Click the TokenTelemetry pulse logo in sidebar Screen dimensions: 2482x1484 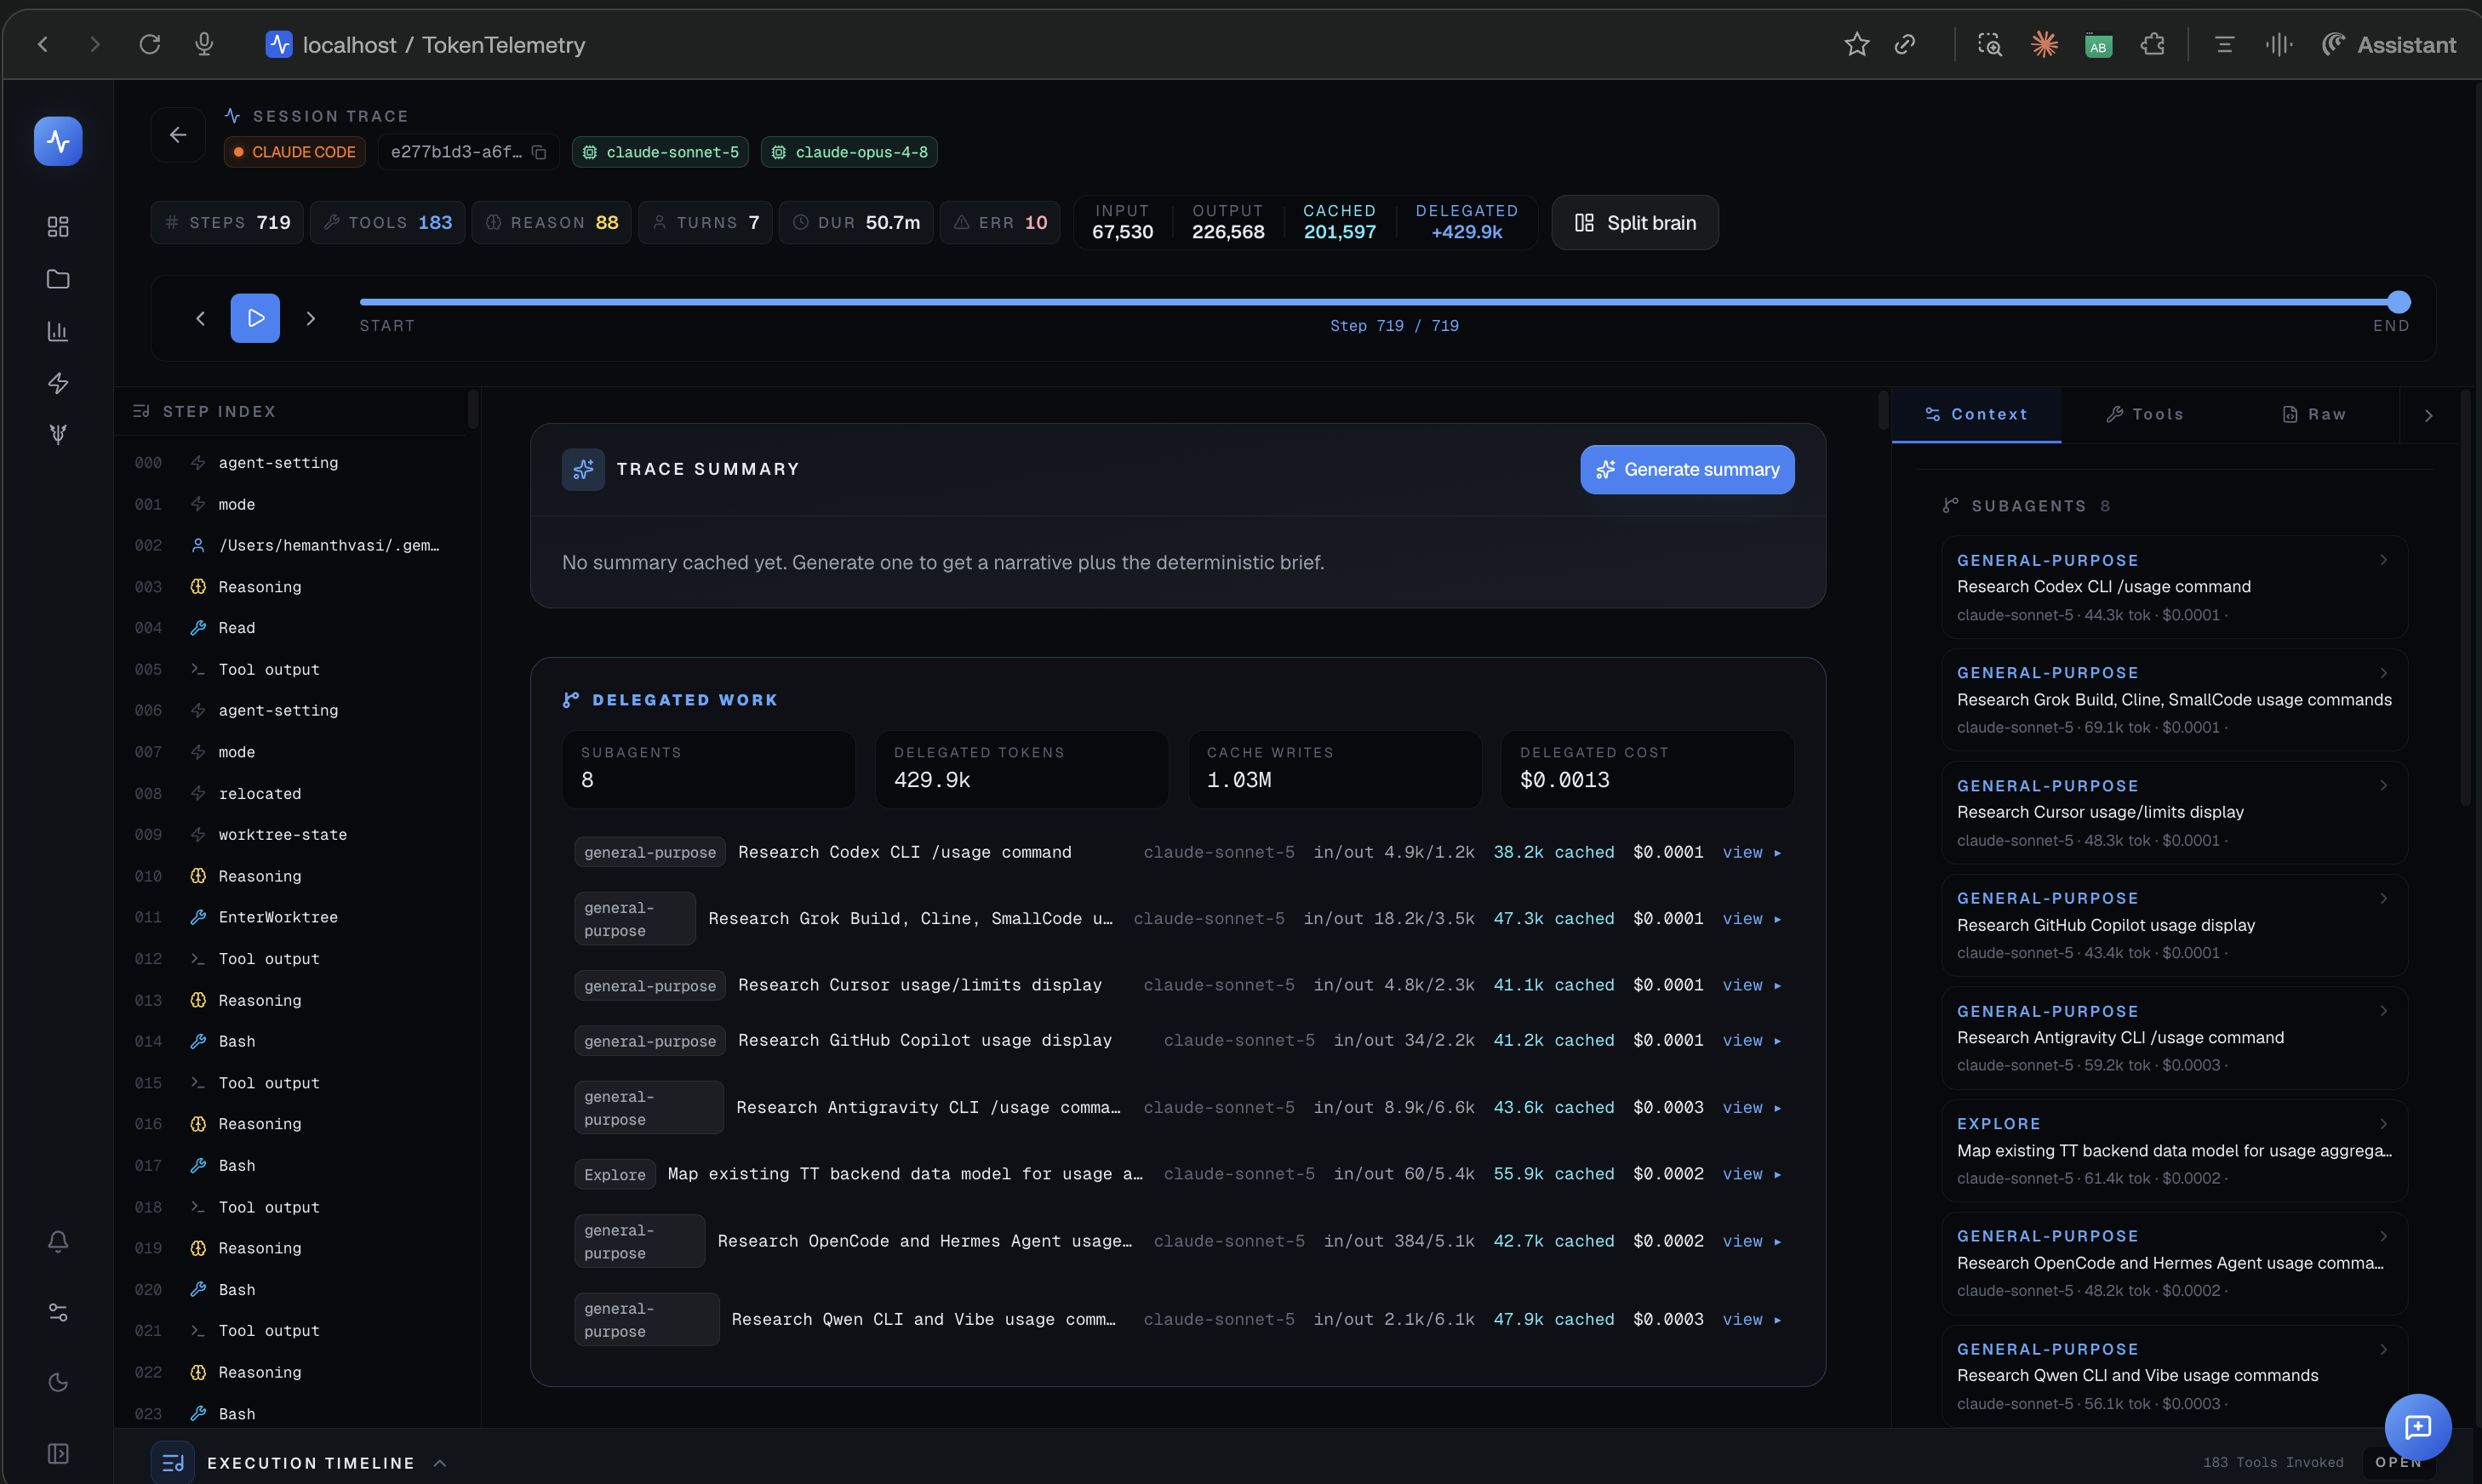point(58,141)
